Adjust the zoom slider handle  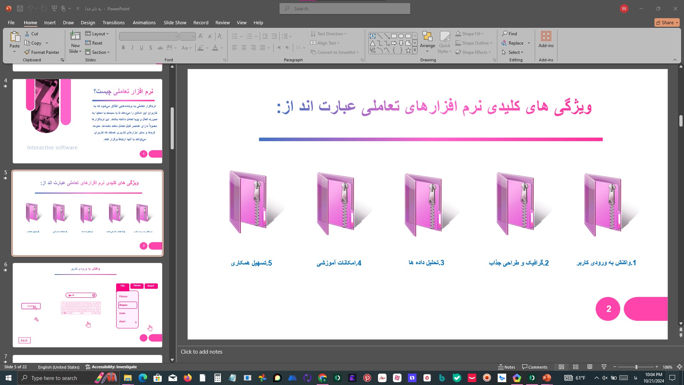coord(636,367)
